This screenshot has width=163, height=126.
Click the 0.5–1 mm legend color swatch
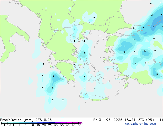pos(10,123)
